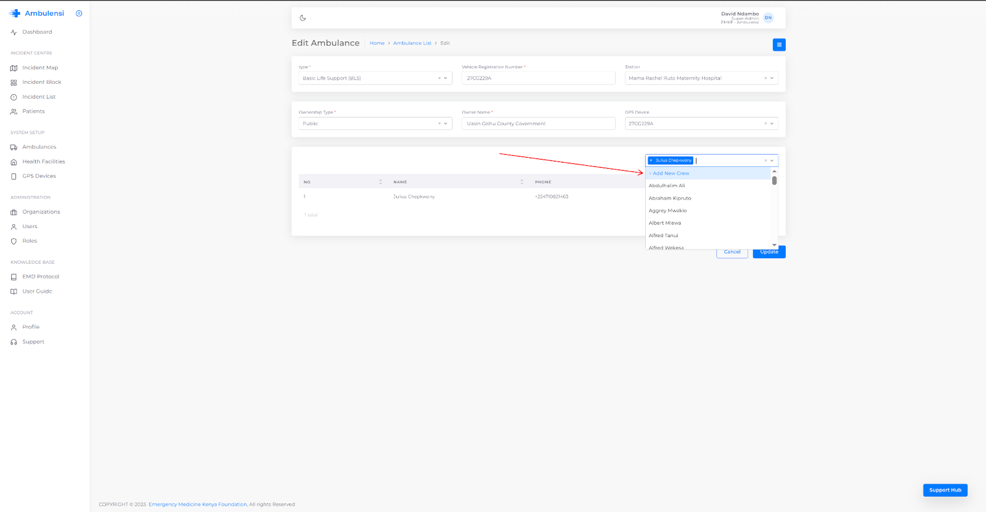Click the grid view icon button
986x512 pixels.
779,45
